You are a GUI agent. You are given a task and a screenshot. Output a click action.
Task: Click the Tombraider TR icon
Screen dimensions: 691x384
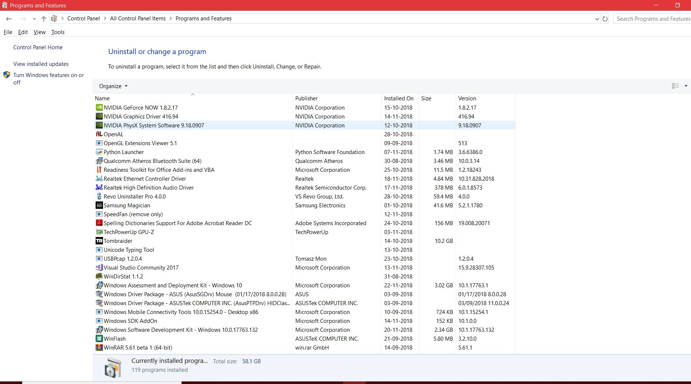pos(99,241)
